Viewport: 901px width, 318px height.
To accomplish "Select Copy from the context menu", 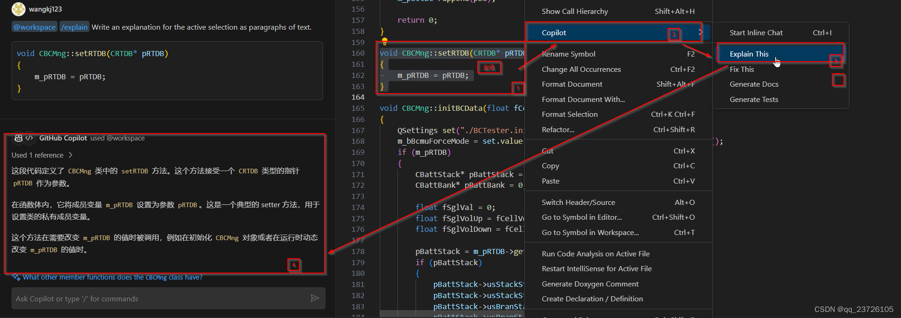I will (x=618, y=165).
